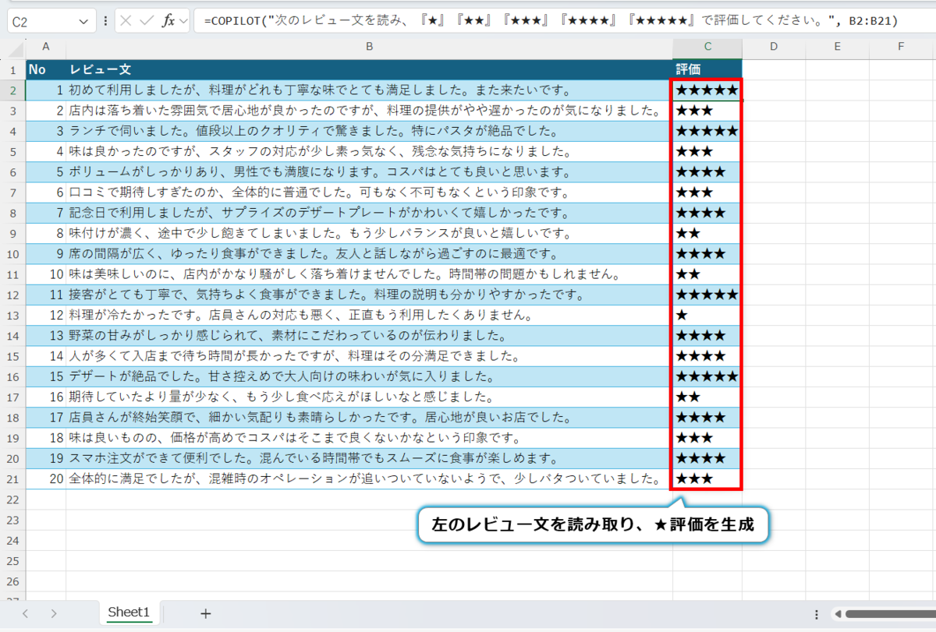The image size is (936, 632).
Task: Select the review starting with 味は良いものの
Action: click(370, 438)
